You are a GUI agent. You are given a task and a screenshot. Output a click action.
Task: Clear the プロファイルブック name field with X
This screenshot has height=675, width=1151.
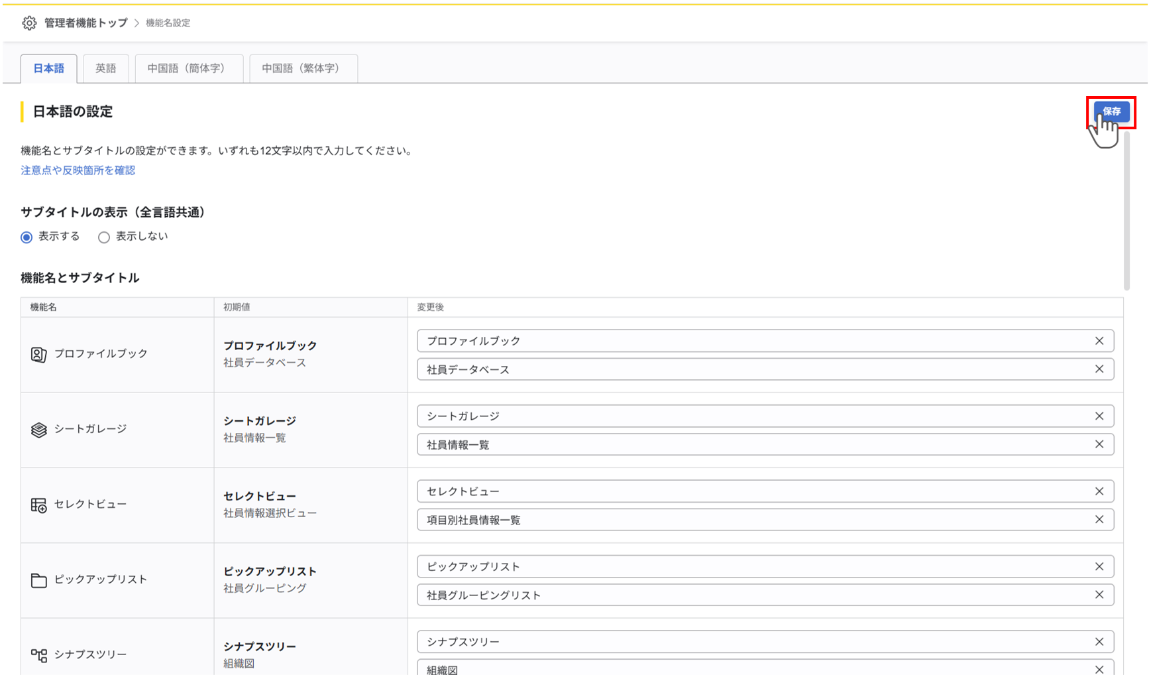point(1099,341)
